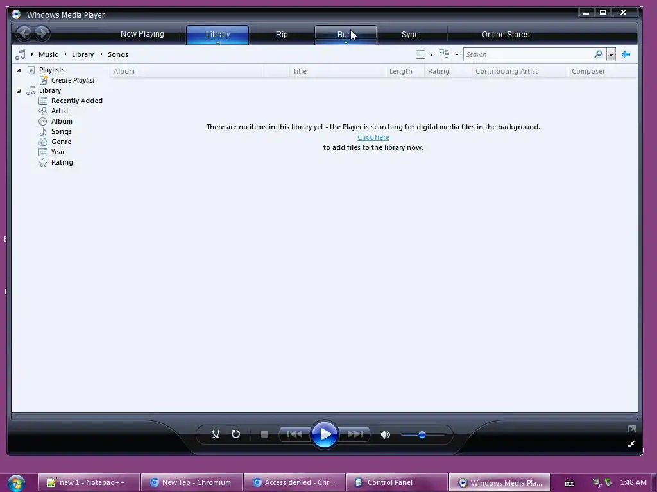Select Songs in the navigation tree
The image size is (657, 492).
(61, 131)
